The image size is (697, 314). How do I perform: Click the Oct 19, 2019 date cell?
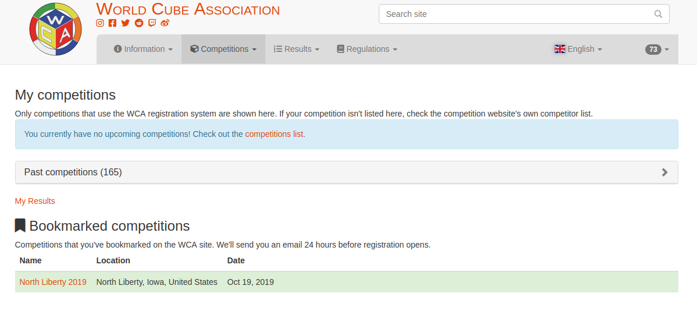[x=250, y=282]
